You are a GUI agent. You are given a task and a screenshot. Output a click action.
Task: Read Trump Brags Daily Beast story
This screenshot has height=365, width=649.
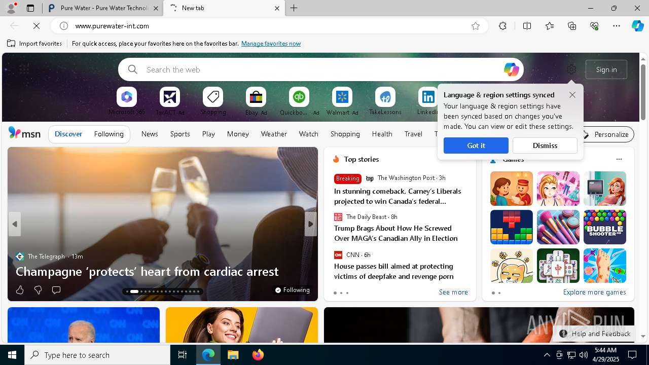[x=396, y=233]
